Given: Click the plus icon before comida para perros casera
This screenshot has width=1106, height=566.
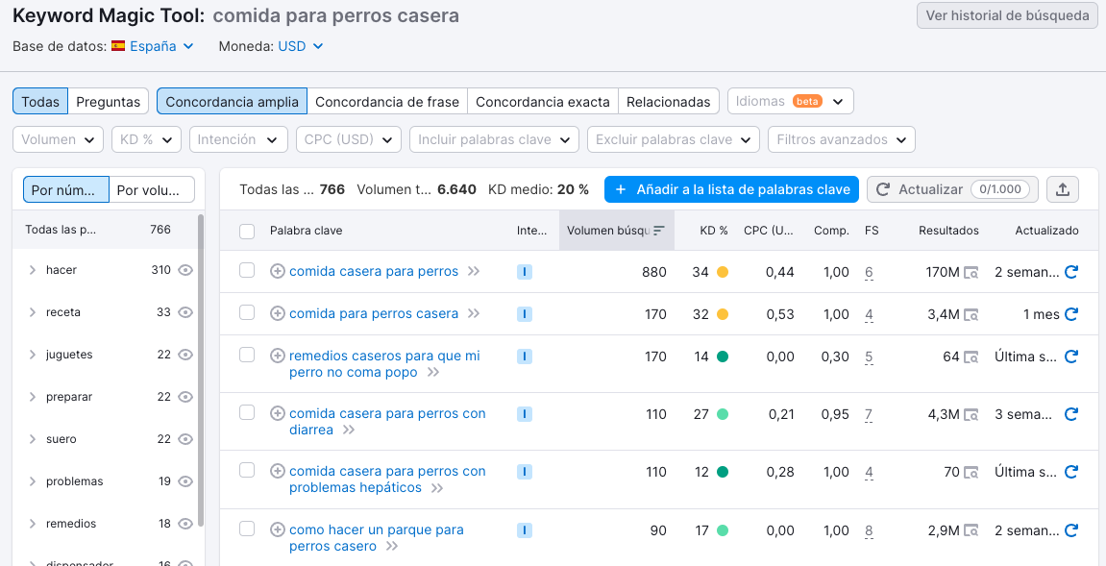Looking at the screenshot, I should (277, 313).
